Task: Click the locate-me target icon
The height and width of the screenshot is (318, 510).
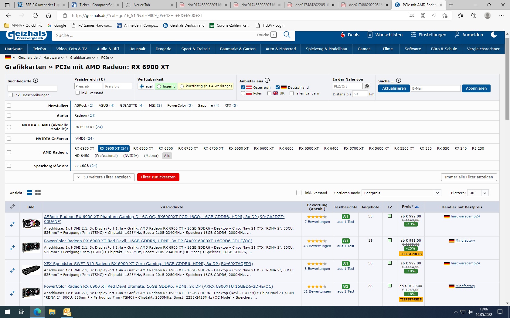Action: point(367,86)
